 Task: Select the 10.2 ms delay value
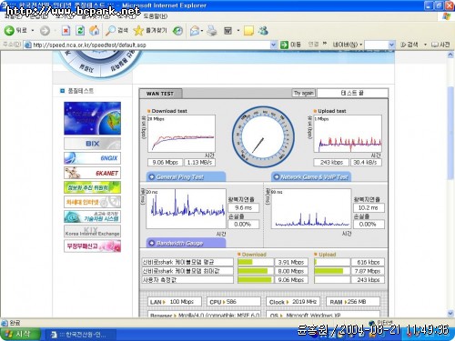[369, 207]
